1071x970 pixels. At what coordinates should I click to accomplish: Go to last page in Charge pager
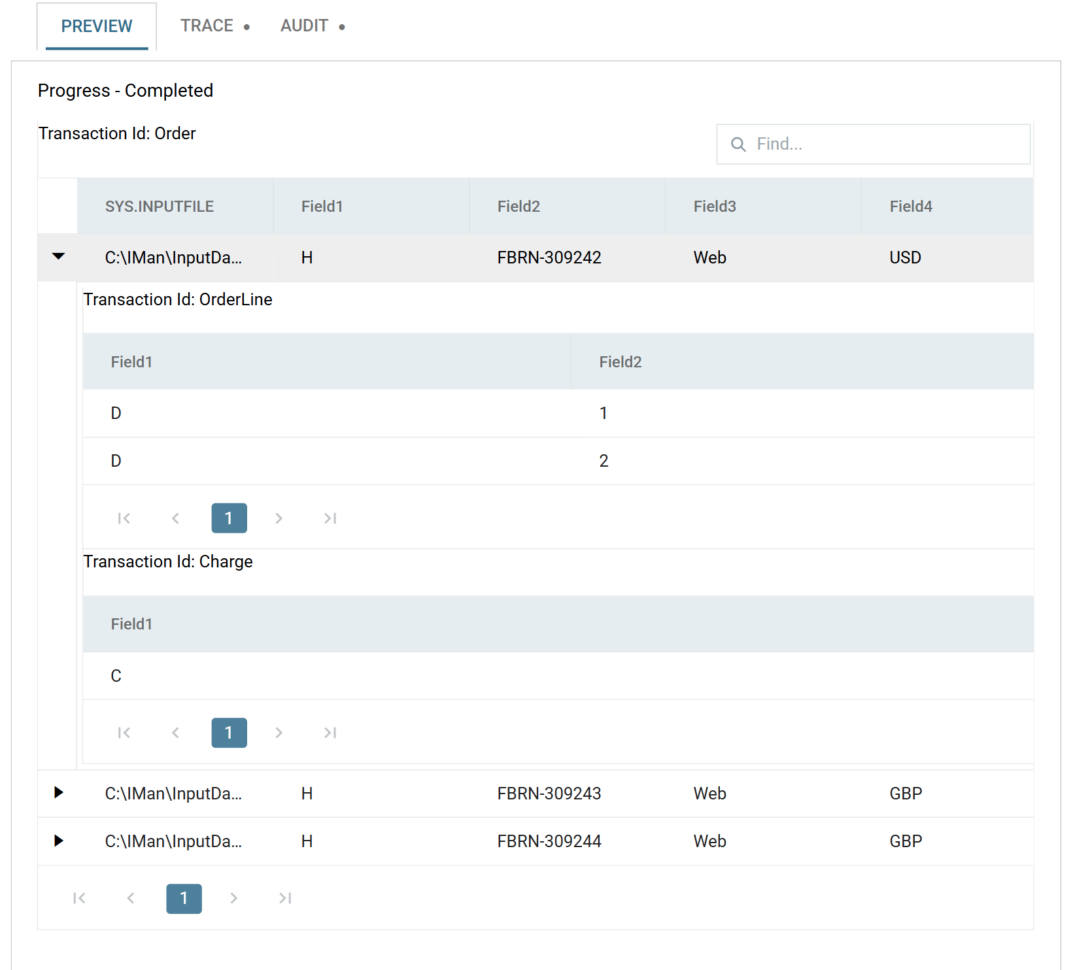330,733
